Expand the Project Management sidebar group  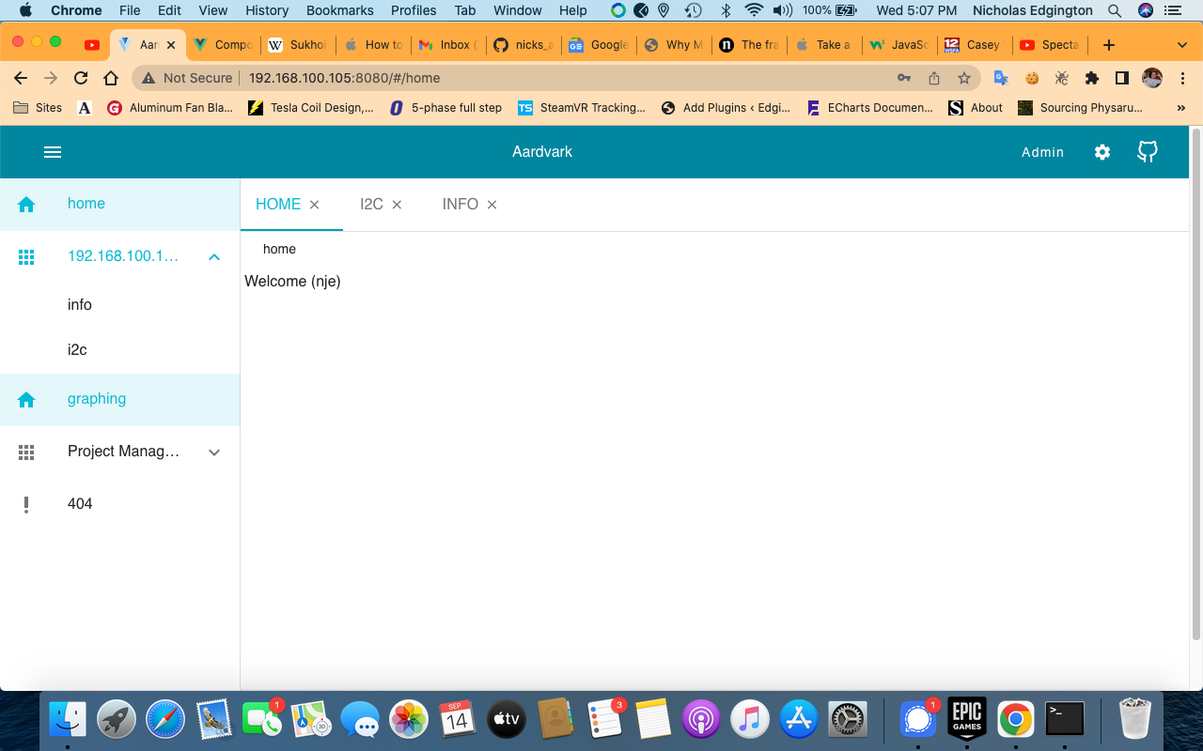coord(214,452)
